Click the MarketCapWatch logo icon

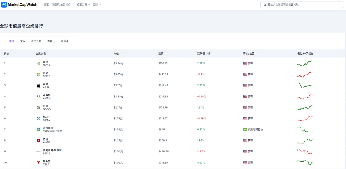pyautogui.click(x=4, y=5)
